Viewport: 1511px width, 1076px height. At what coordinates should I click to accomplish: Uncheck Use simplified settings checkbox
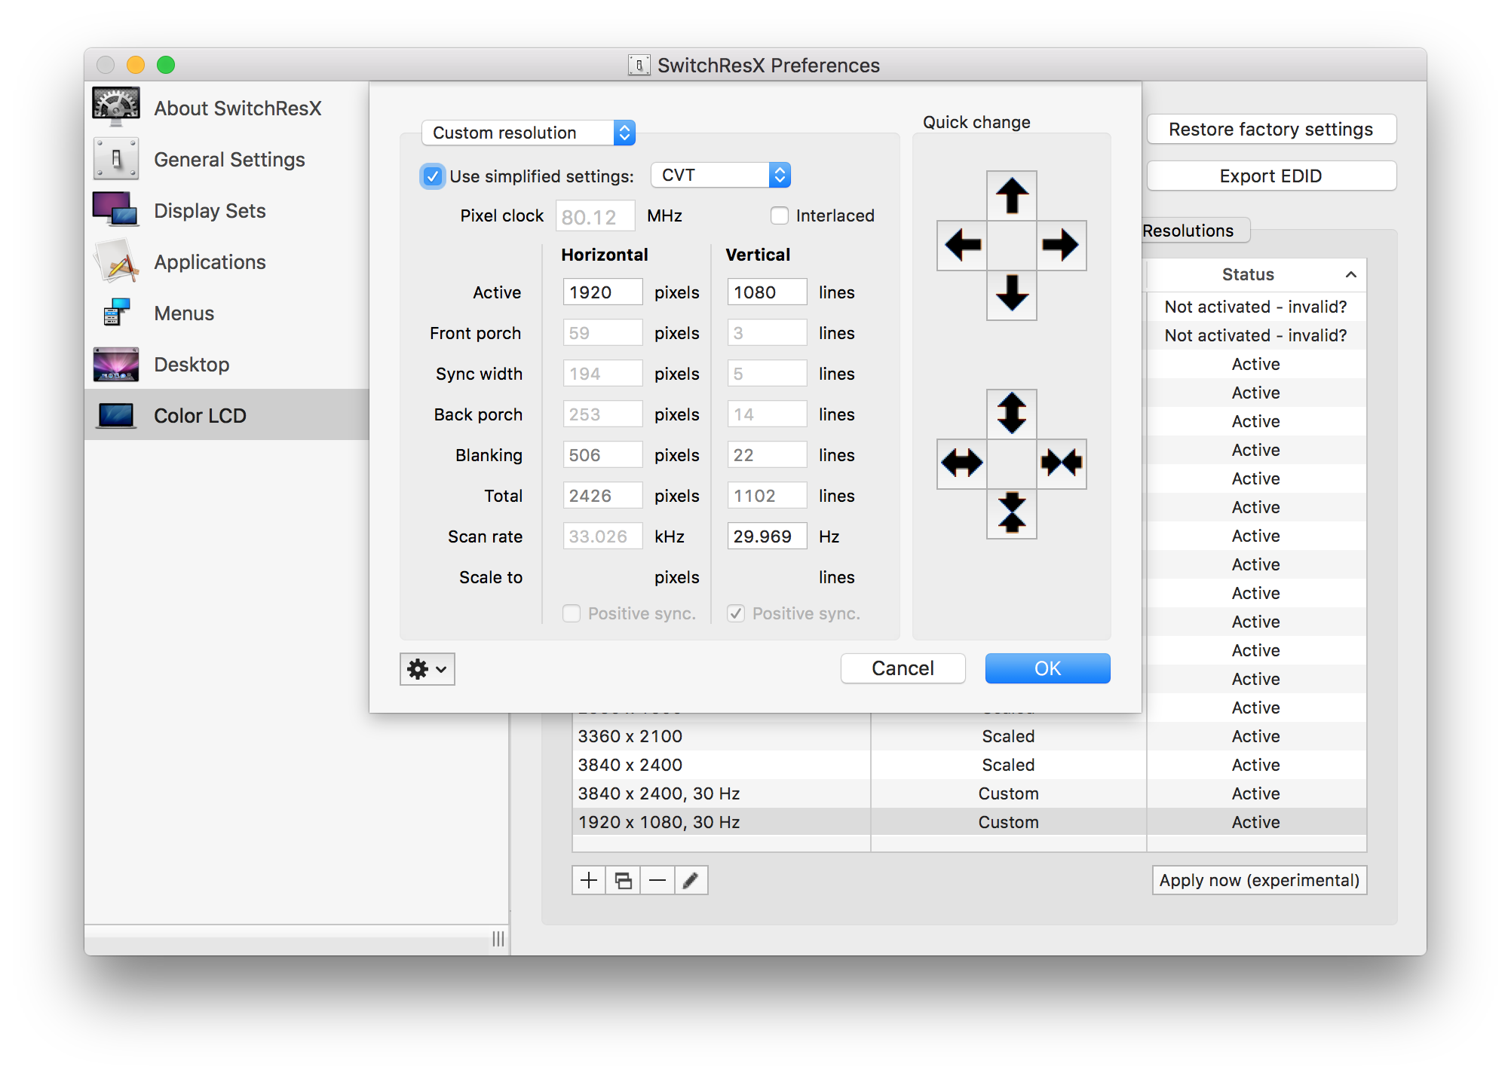click(x=432, y=176)
